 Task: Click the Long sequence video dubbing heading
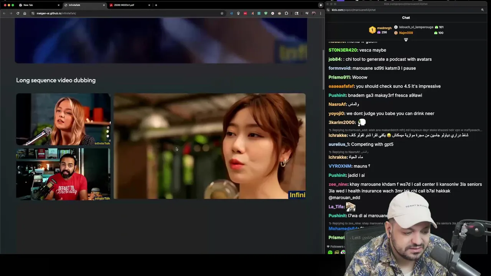[56, 80]
